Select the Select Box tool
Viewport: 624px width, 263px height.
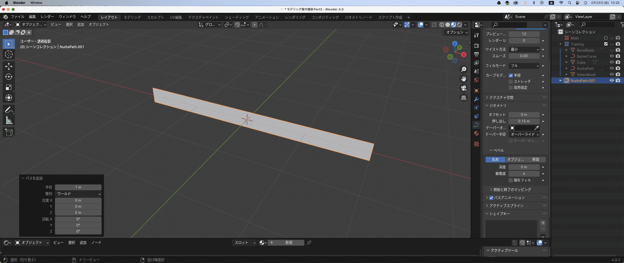[9, 44]
